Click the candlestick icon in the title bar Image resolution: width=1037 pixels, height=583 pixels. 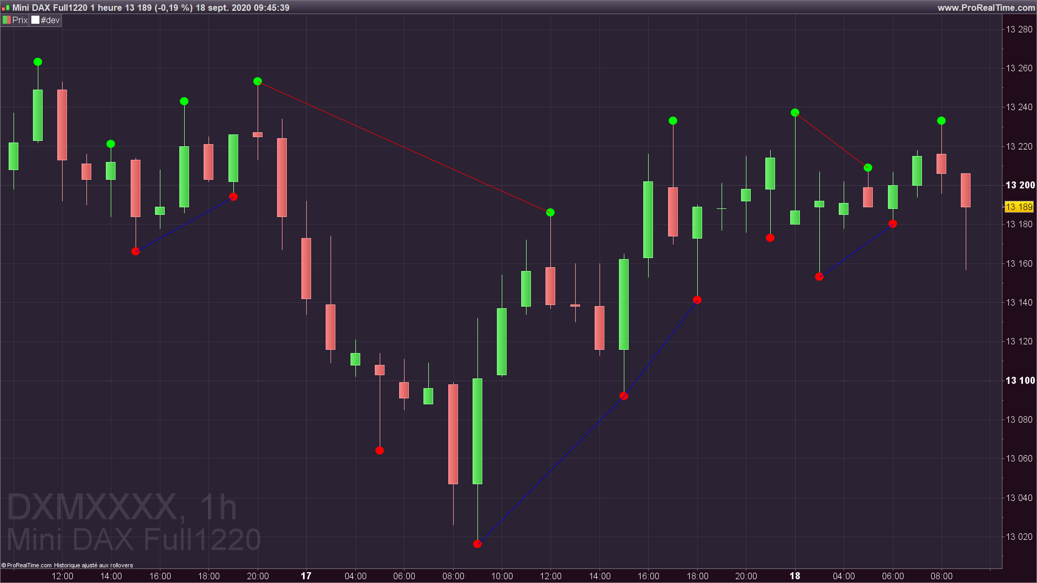(6, 8)
